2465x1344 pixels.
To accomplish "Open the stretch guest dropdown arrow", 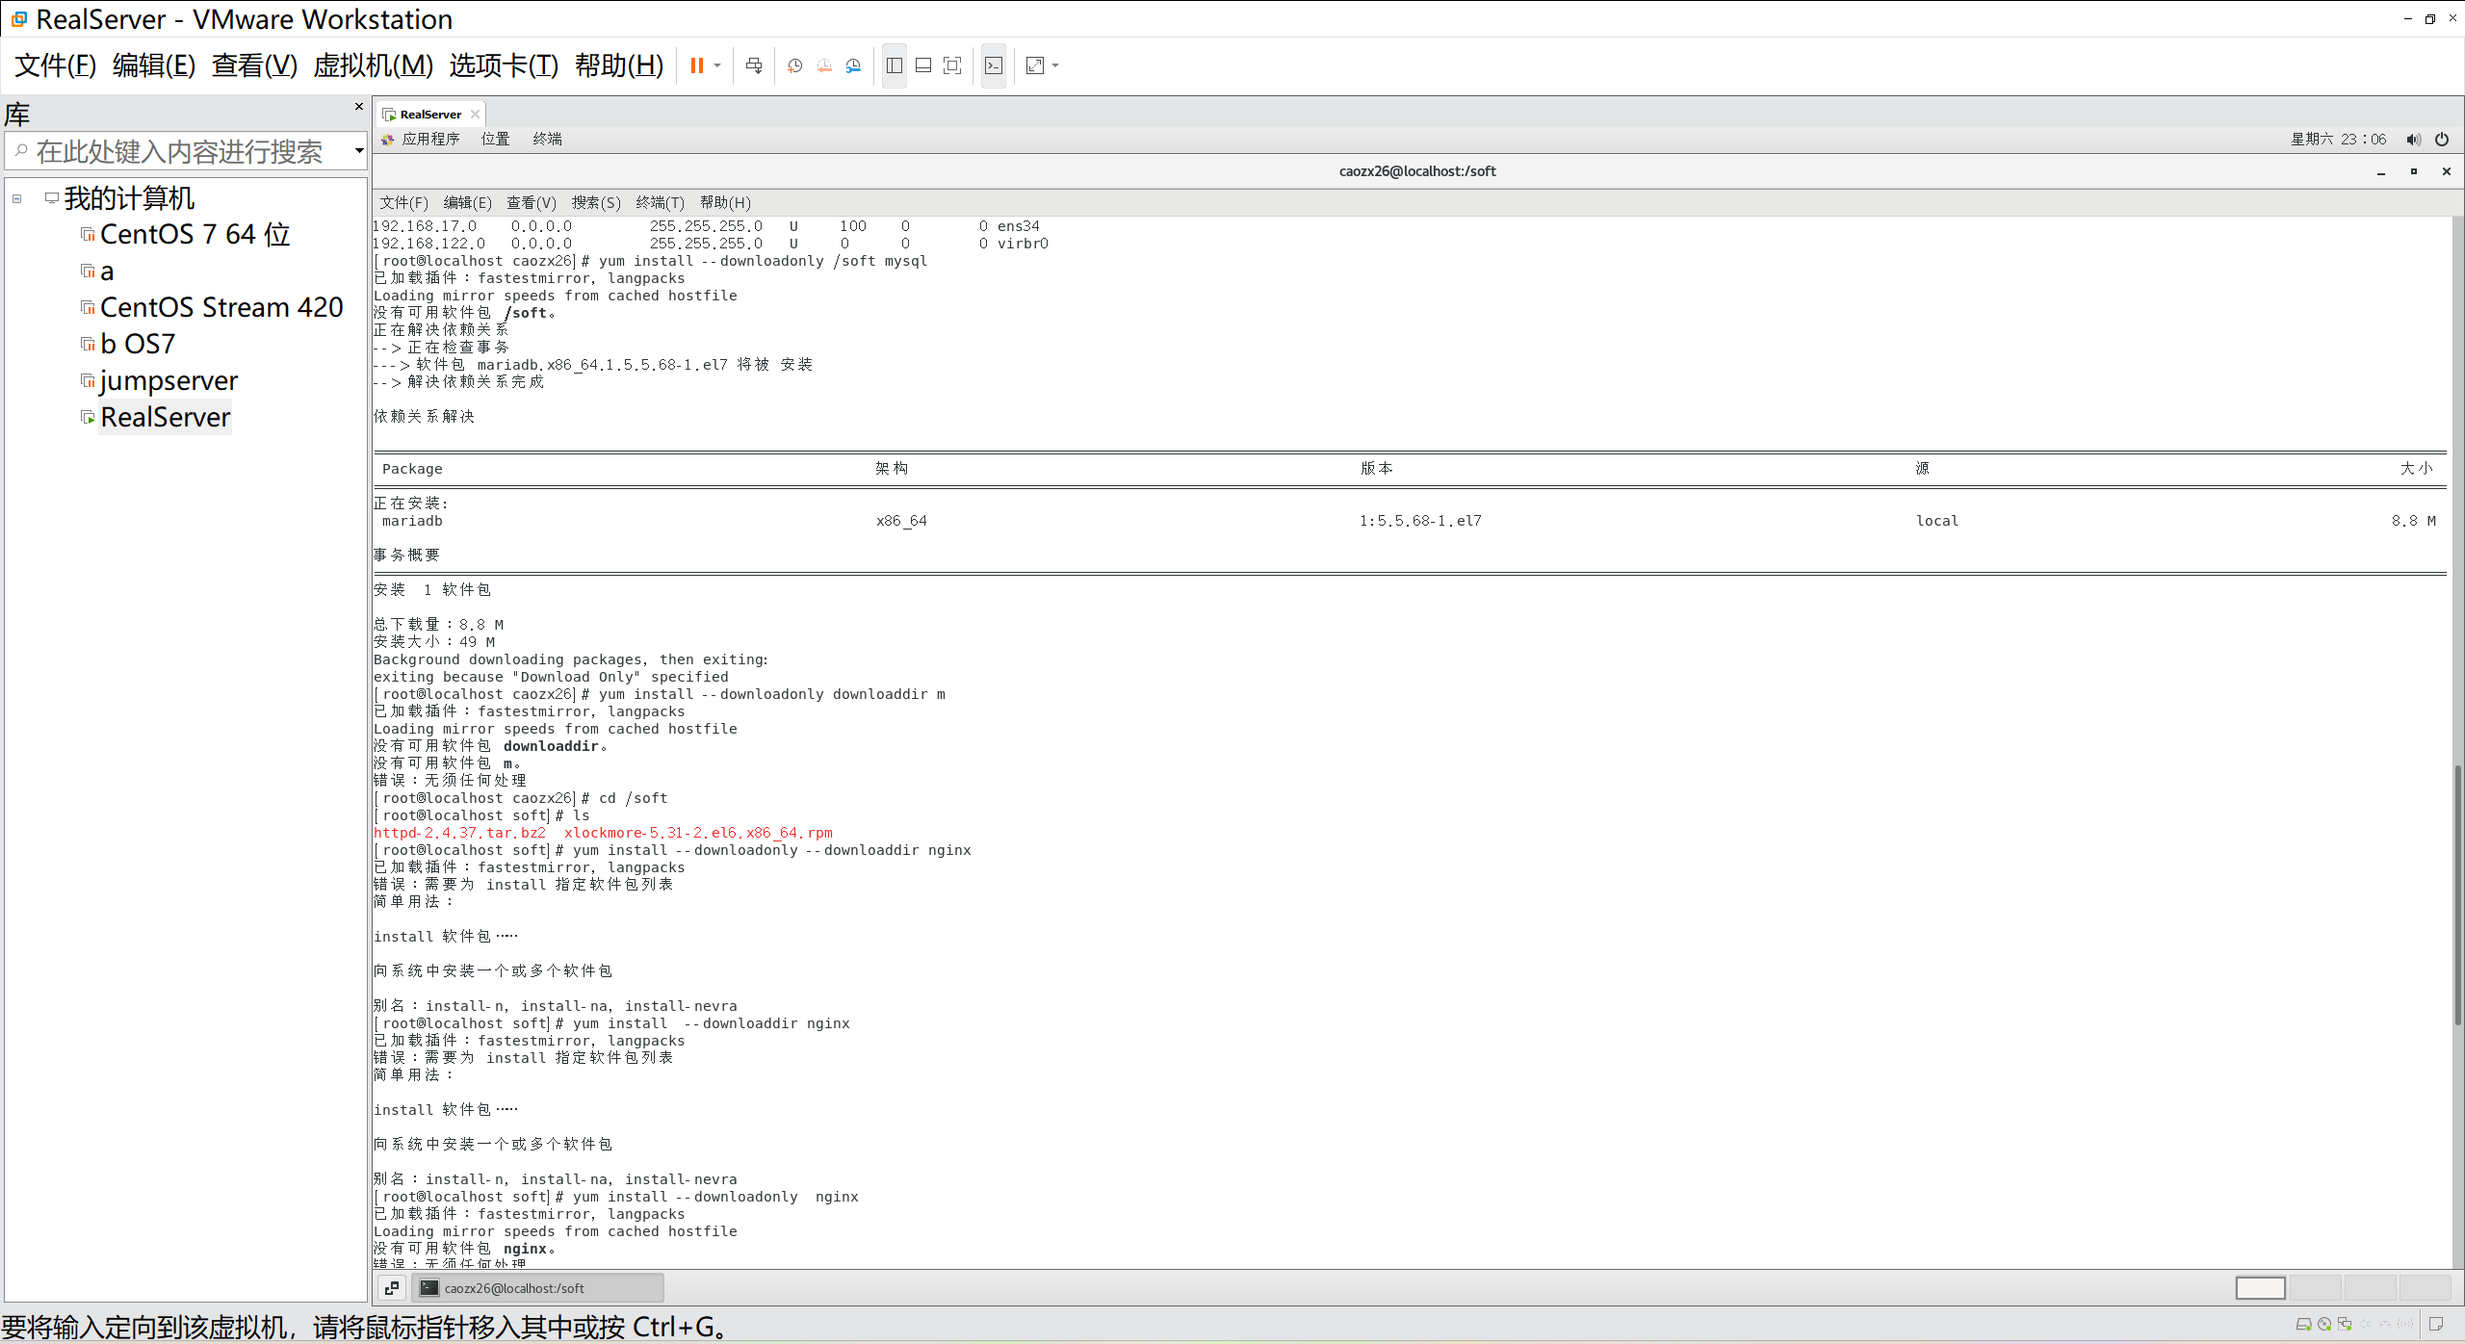I will pos(1055,65).
